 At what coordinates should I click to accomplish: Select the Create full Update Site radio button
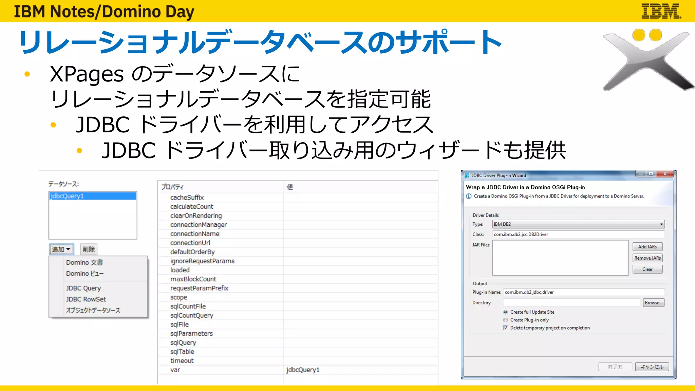[506, 312]
